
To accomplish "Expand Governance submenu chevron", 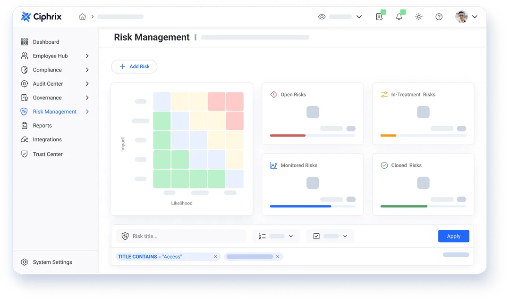I will tap(87, 98).
